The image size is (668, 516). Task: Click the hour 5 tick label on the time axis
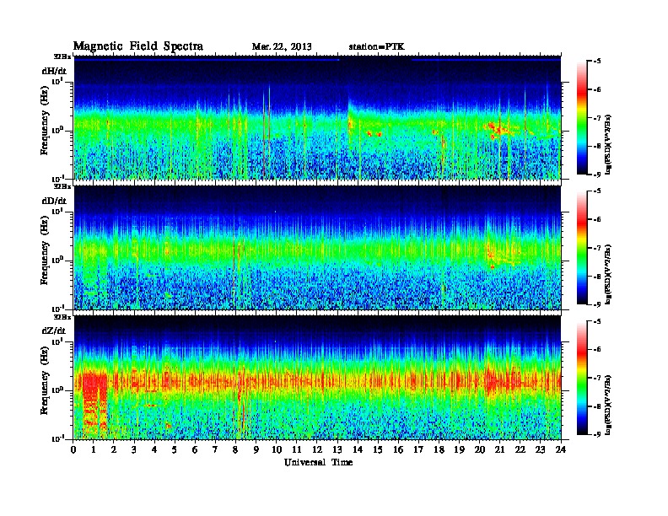(x=175, y=450)
